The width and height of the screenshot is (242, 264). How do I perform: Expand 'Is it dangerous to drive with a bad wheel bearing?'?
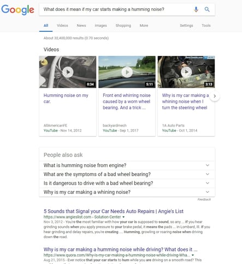pyautogui.click(x=127, y=183)
